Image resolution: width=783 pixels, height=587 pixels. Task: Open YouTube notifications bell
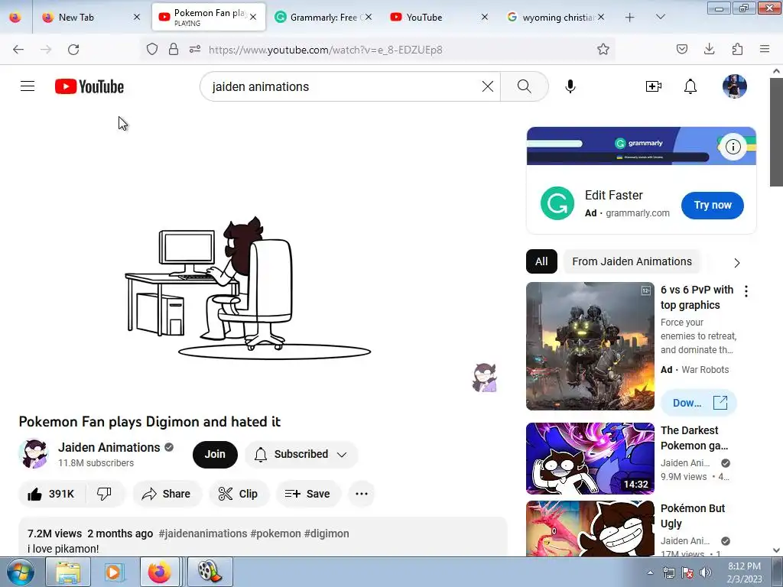690,86
